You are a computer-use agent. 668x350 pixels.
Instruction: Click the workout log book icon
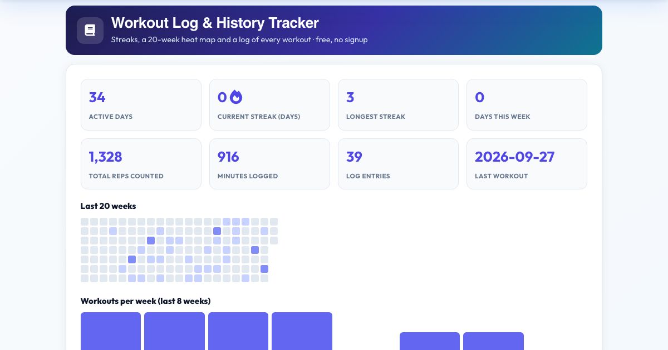[90, 31]
